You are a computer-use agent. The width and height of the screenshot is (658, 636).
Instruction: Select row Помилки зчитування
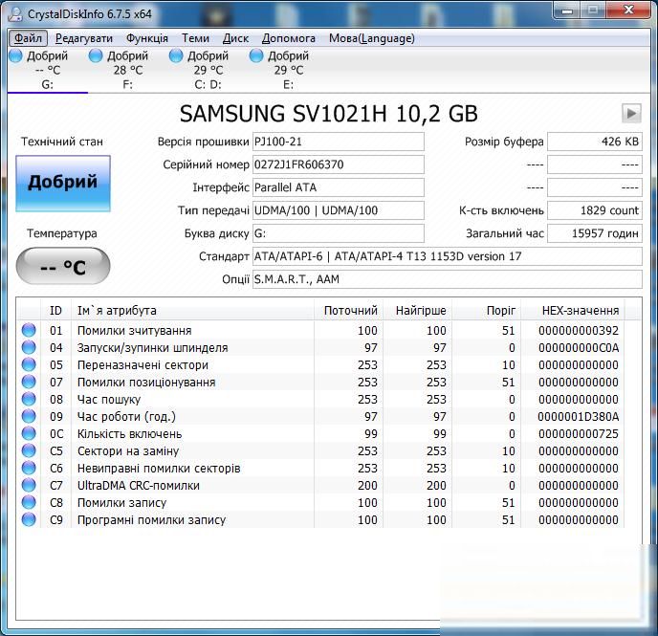click(321, 331)
